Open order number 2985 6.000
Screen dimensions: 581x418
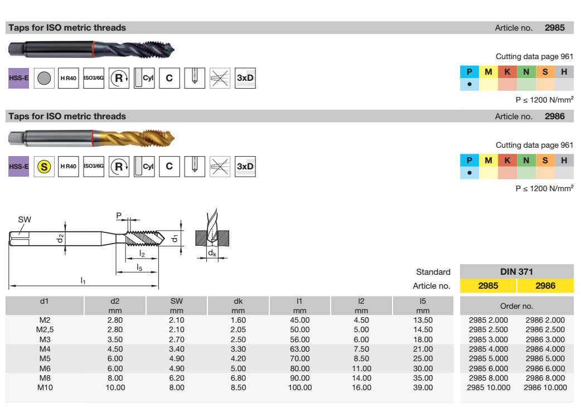click(488, 368)
